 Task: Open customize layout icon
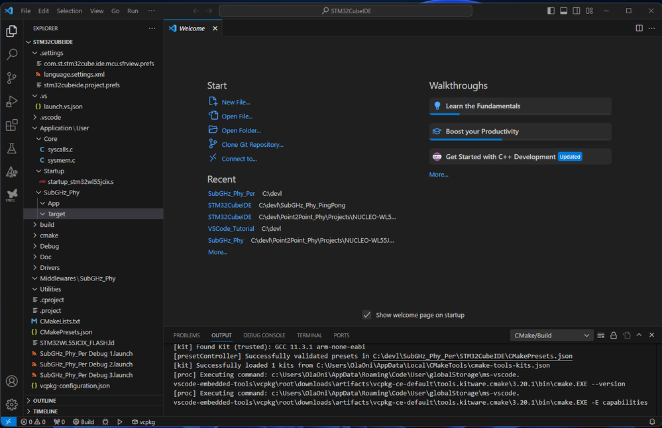589,11
